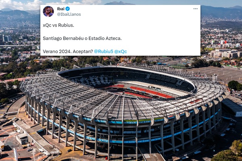The width and height of the screenshot is (242, 161).
Task: Click the white clouds in the sky
Action: (x=20, y=4)
